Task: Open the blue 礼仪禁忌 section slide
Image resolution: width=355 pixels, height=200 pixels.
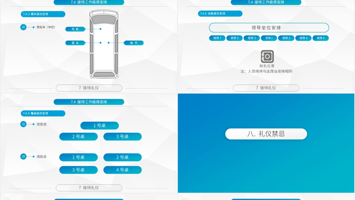Action: (x=266, y=143)
